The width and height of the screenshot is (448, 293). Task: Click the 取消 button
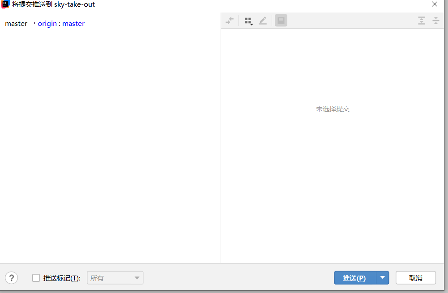(x=416, y=278)
